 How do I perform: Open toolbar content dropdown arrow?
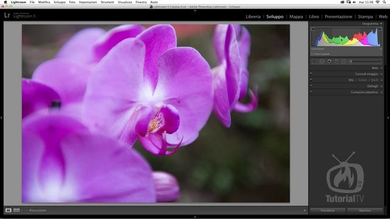[305, 210]
